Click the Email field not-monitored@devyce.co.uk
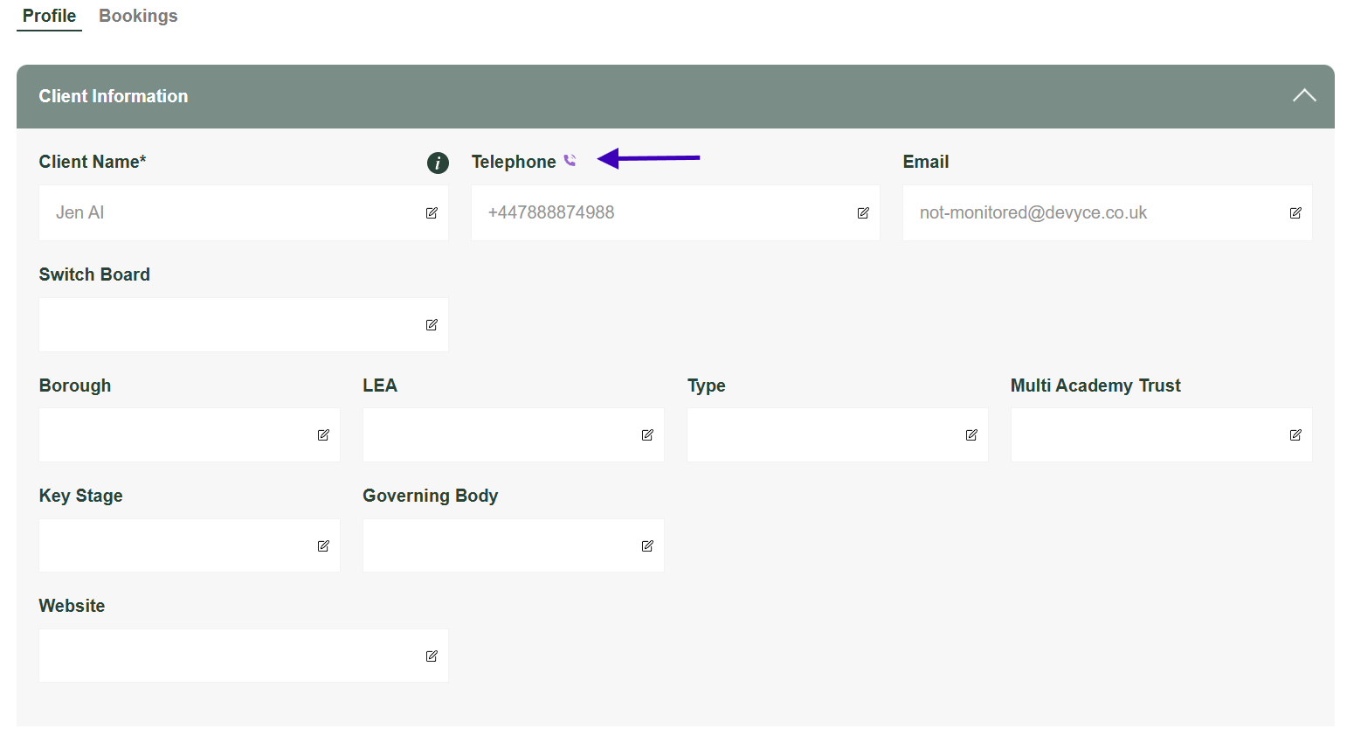Screen dimensions: 1347x736 point(1108,212)
